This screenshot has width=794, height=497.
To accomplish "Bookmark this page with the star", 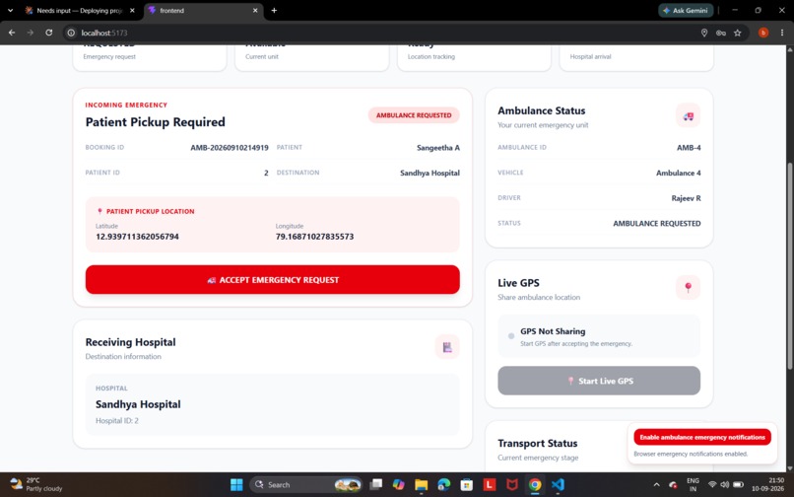I will [x=737, y=33].
